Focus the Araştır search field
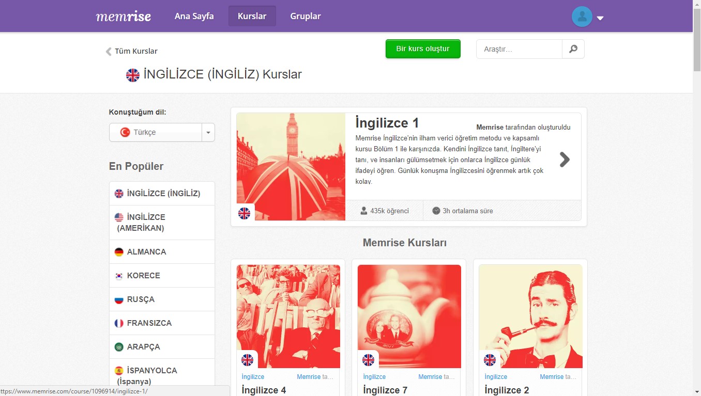Viewport: 701px width, 396px height. [x=519, y=49]
